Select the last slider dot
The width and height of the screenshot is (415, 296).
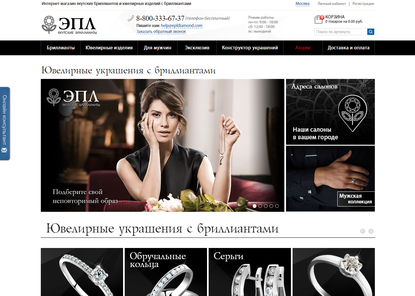tap(277, 206)
